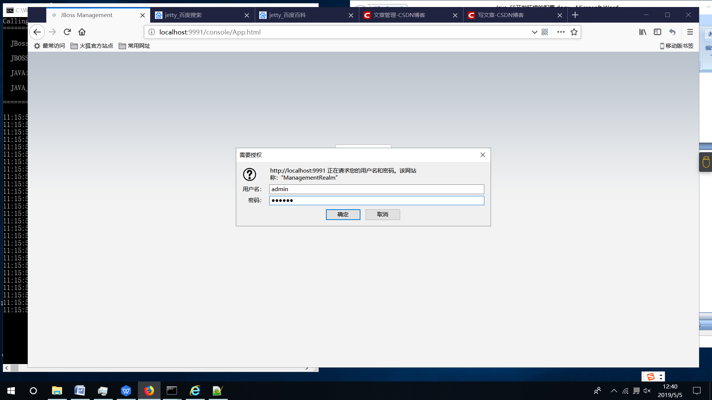Click Sogou input method S icon
Viewport: 712px width, 400px height.
point(650,377)
